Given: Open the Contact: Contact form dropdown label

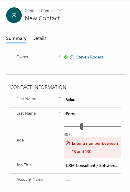Looking at the screenshot, I should pyautogui.click(x=40, y=11).
